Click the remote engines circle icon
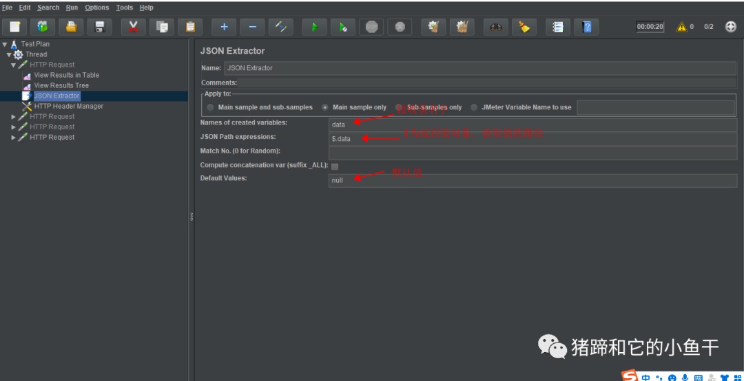 pyautogui.click(x=731, y=27)
